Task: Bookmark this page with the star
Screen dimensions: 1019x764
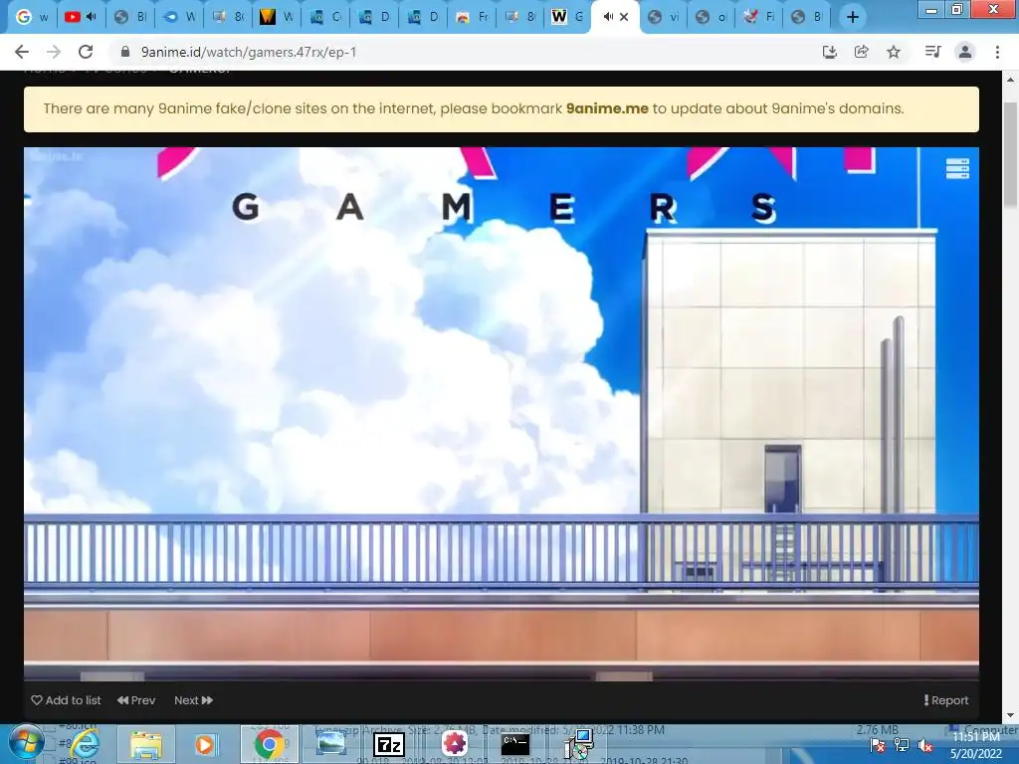Action: [894, 52]
